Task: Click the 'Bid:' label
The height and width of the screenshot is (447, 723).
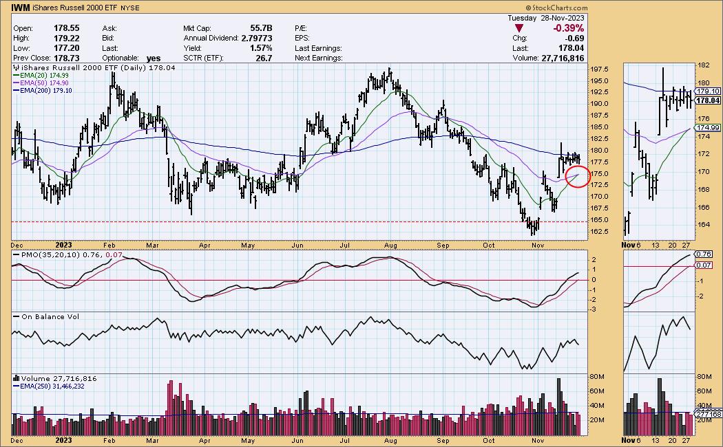Action: click(109, 39)
